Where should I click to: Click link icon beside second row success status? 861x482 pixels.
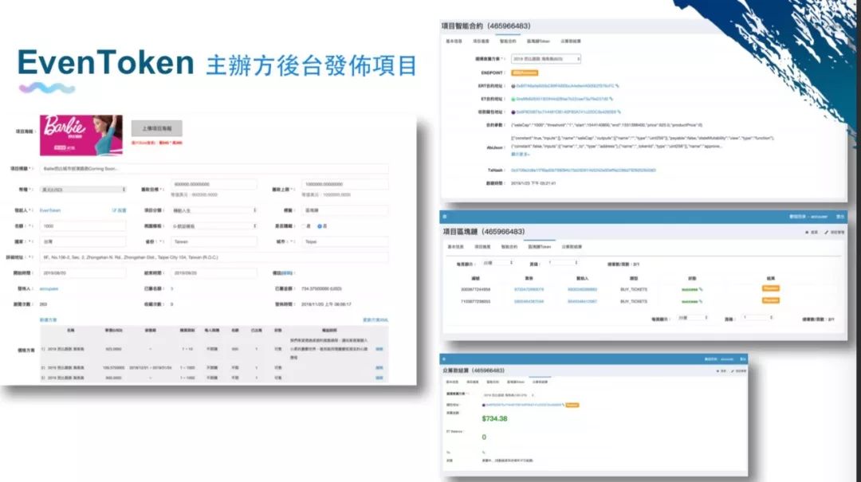[701, 301]
